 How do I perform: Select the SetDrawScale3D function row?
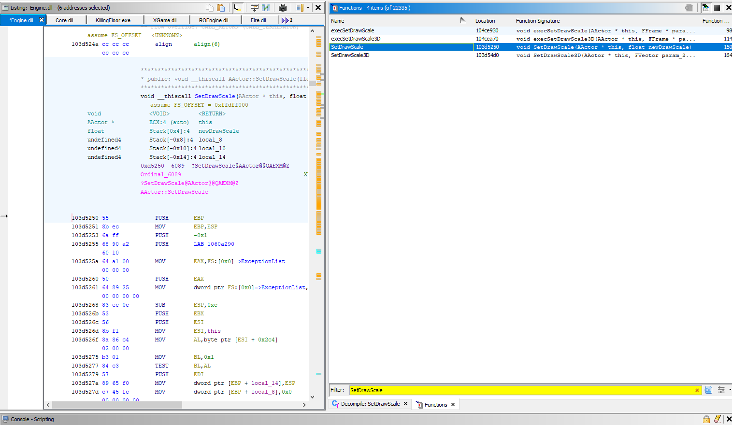350,55
